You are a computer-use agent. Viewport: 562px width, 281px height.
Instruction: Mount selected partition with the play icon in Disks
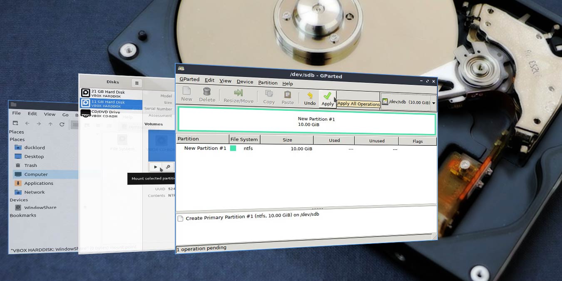[x=155, y=167]
